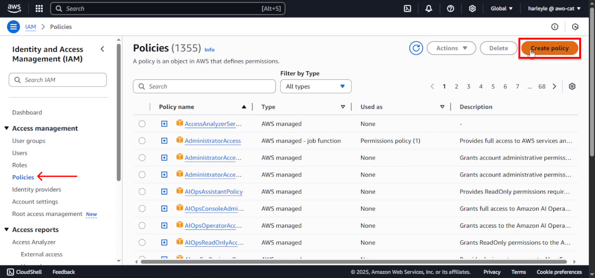Focus the top AWS Search bar

coord(168,8)
